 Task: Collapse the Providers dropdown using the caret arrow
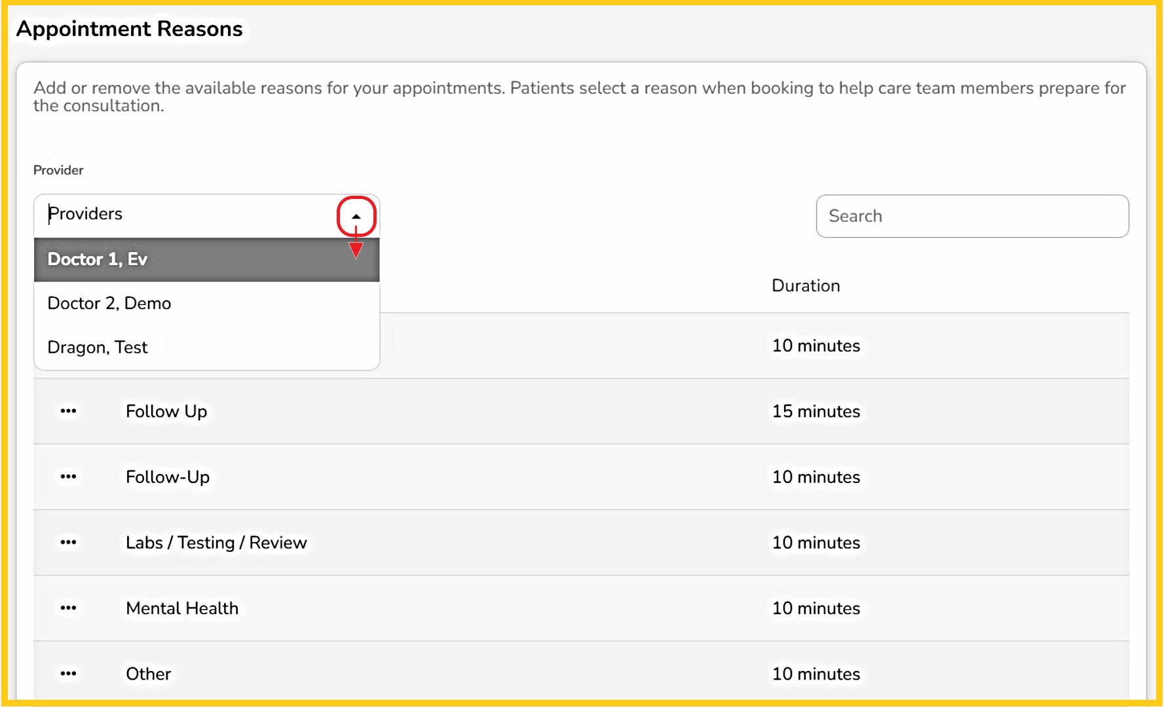point(356,217)
